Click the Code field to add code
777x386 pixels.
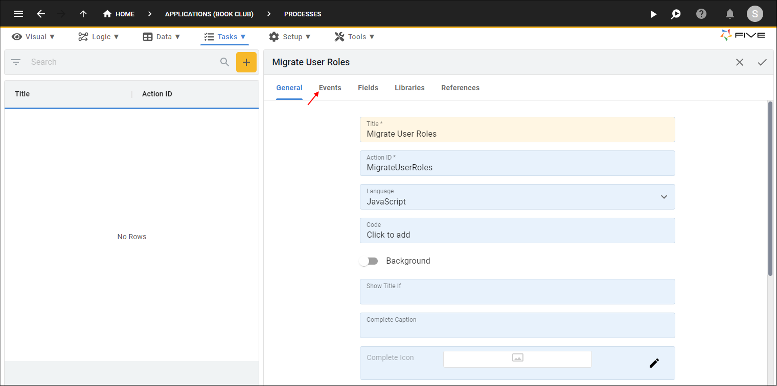tap(517, 230)
